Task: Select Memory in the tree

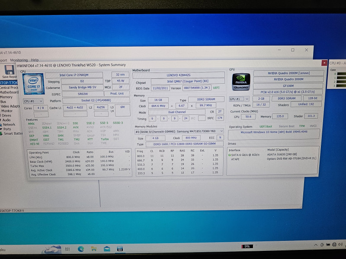Action: click(6, 97)
